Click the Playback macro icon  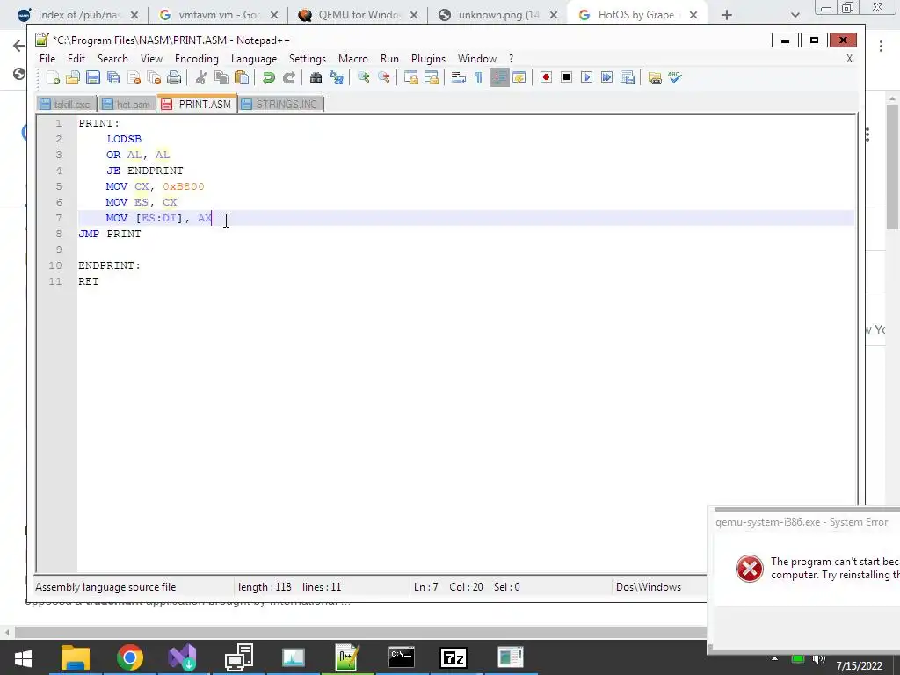click(586, 77)
